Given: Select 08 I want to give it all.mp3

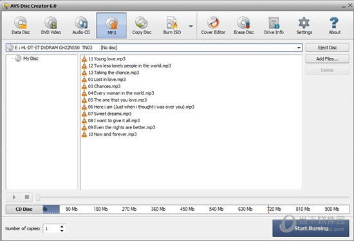Looking at the screenshot, I should tap(114, 120).
